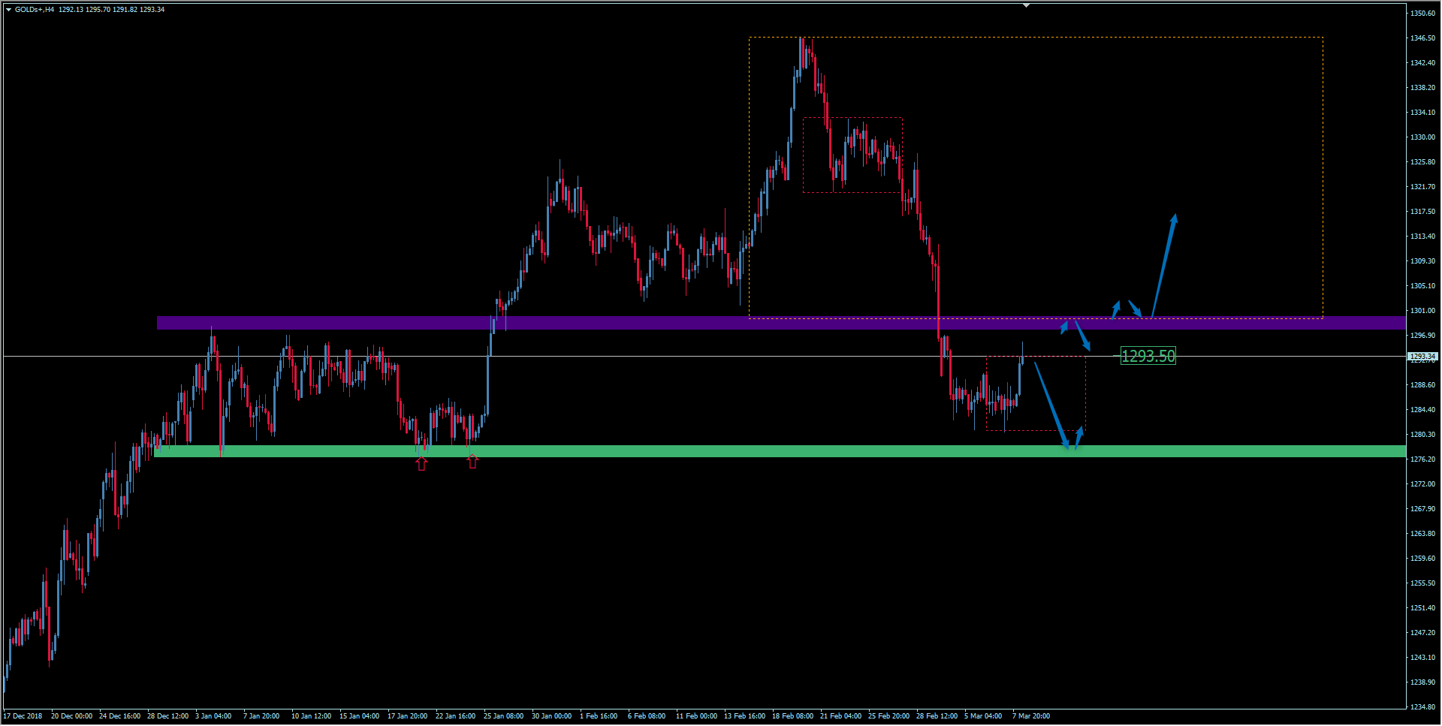Click the 1301.00 level on price scale
The width and height of the screenshot is (1442, 726).
pyautogui.click(x=1422, y=311)
